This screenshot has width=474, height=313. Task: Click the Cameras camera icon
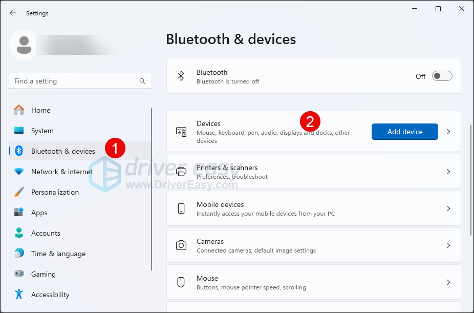pyautogui.click(x=181, y=245)
